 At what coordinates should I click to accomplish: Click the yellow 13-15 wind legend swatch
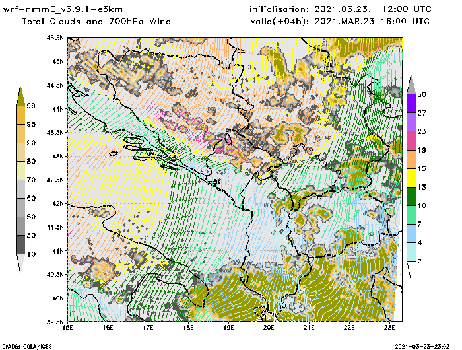coord(411,178)
